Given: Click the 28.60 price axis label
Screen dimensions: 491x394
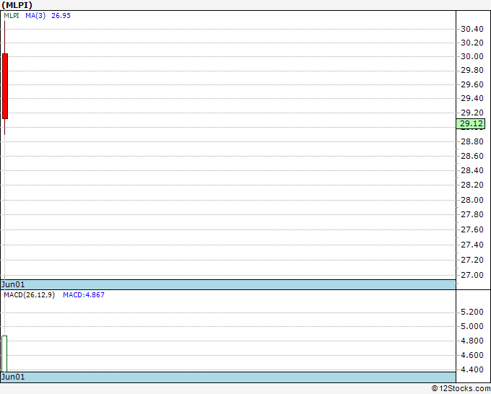Looking at the screenshot, I should (472, 156).
